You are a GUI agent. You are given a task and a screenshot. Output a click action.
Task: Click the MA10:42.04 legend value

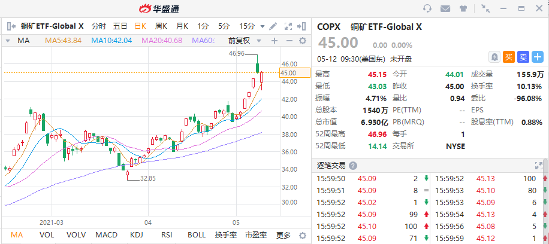tap(111, 41)
